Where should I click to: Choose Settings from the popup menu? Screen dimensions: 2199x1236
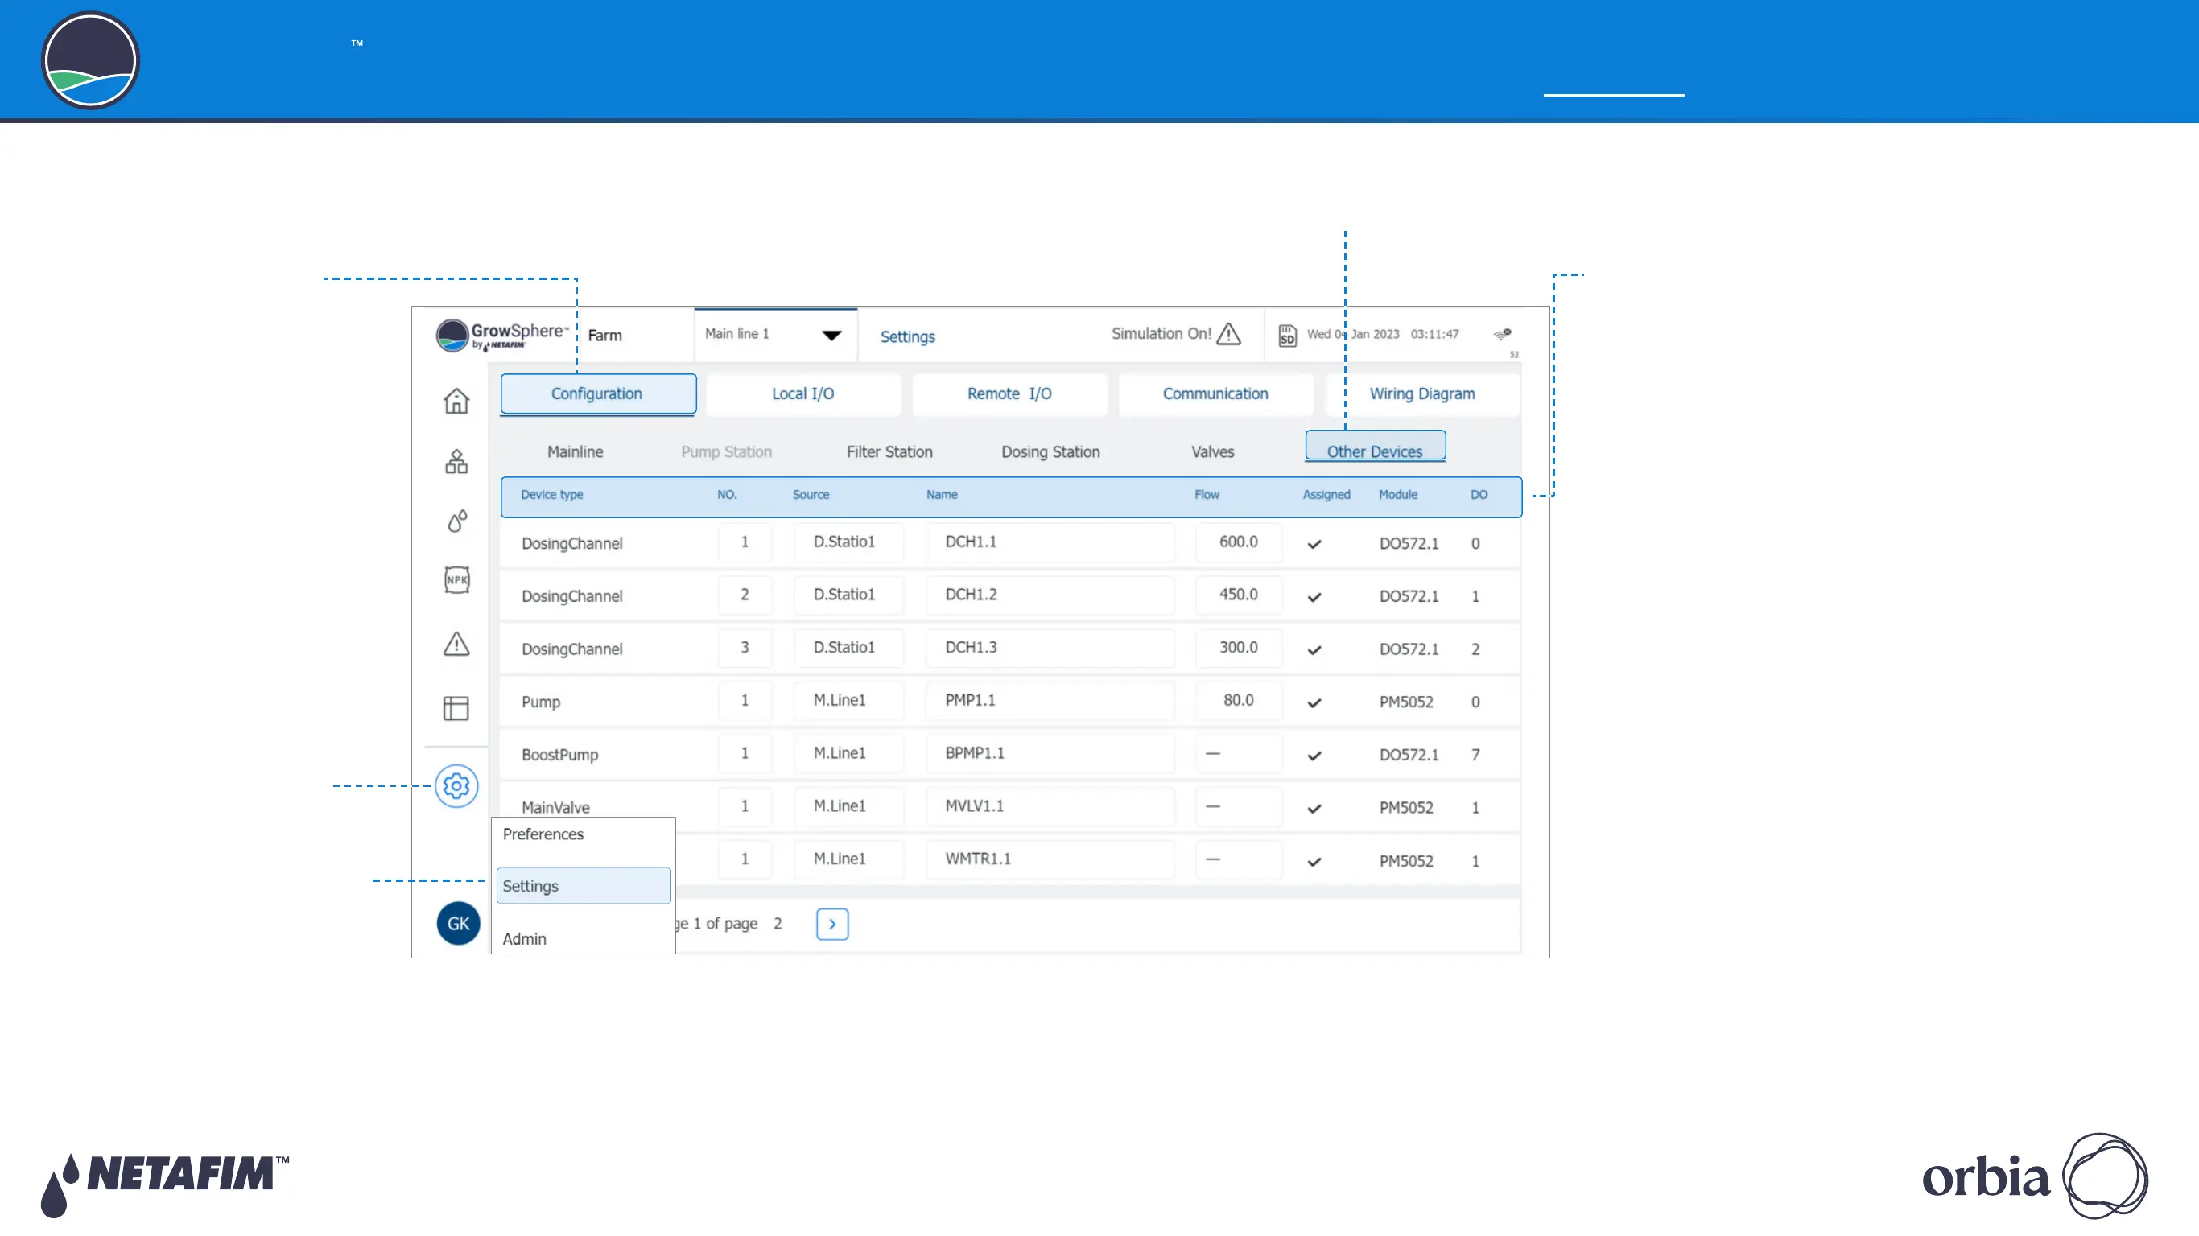583,886
